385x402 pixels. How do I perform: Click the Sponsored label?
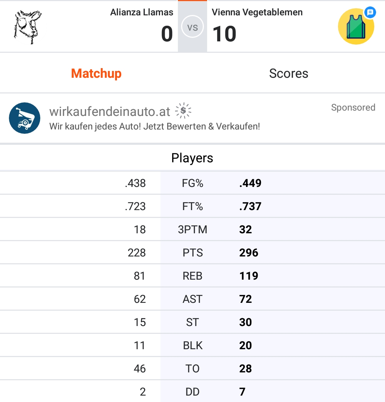pos(353,107)
